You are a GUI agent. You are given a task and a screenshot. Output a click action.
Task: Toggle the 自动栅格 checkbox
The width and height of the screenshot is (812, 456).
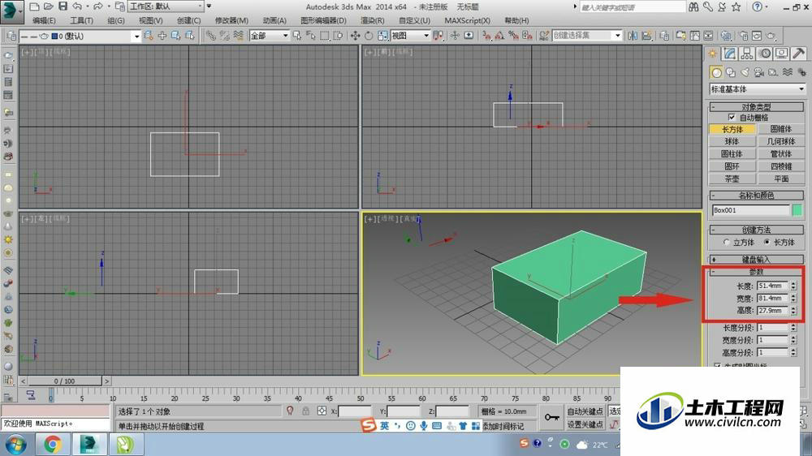point(732,118)
